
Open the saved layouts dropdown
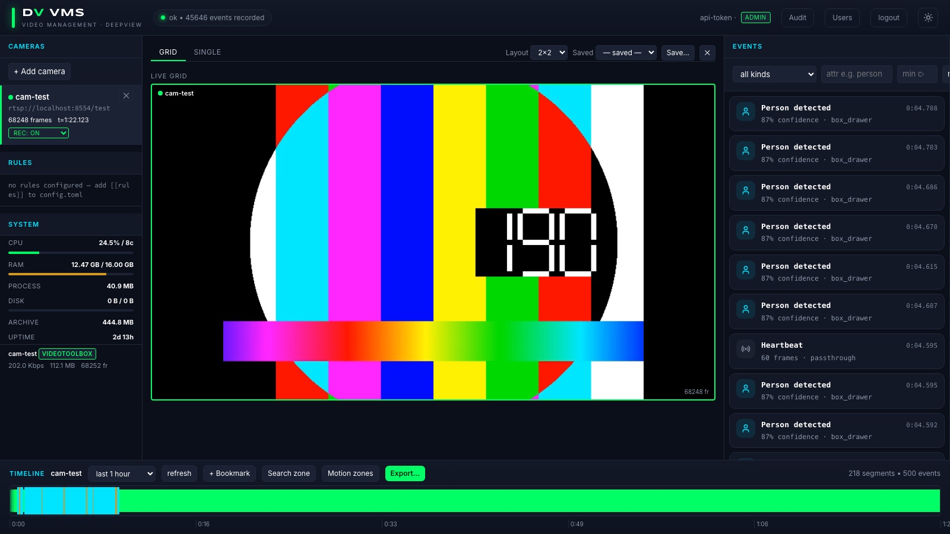626,53
